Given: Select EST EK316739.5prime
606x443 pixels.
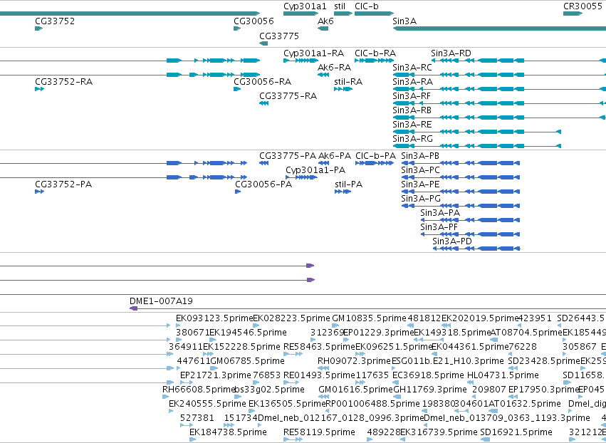Looking at the screenshot, I should click(439, 432).
